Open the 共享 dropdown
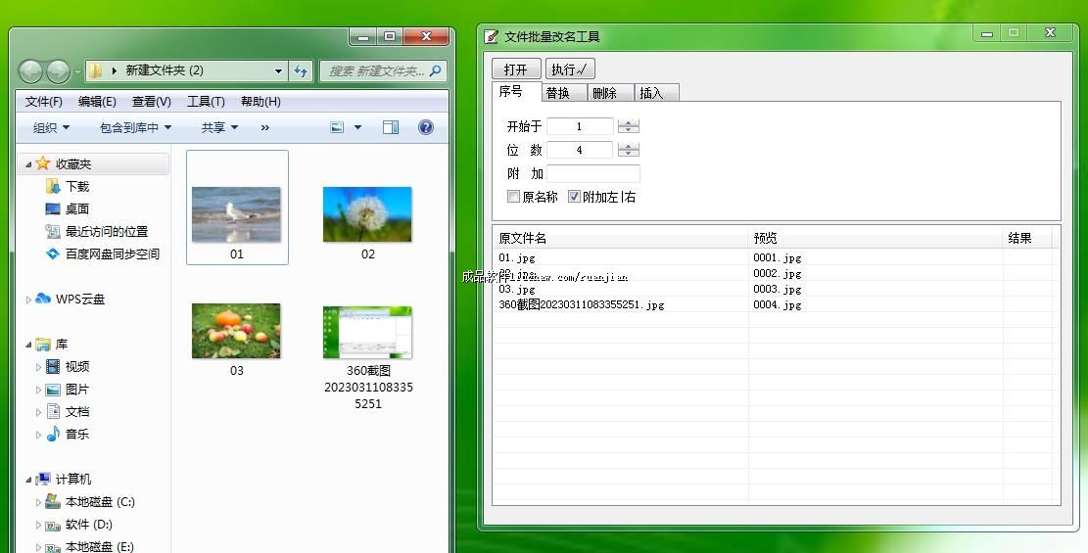 tap(220, 127)
